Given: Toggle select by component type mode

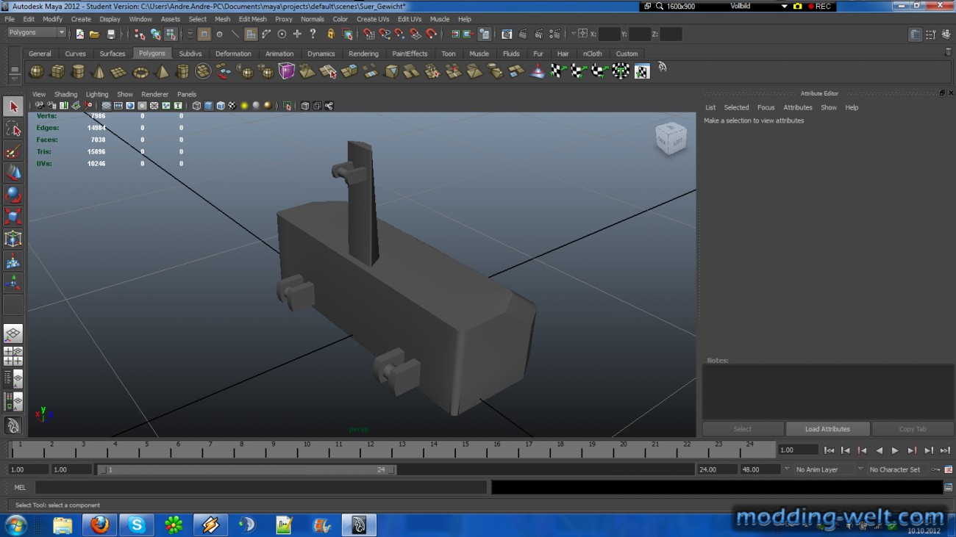Looking at the screenshot, I should (171, 34).
